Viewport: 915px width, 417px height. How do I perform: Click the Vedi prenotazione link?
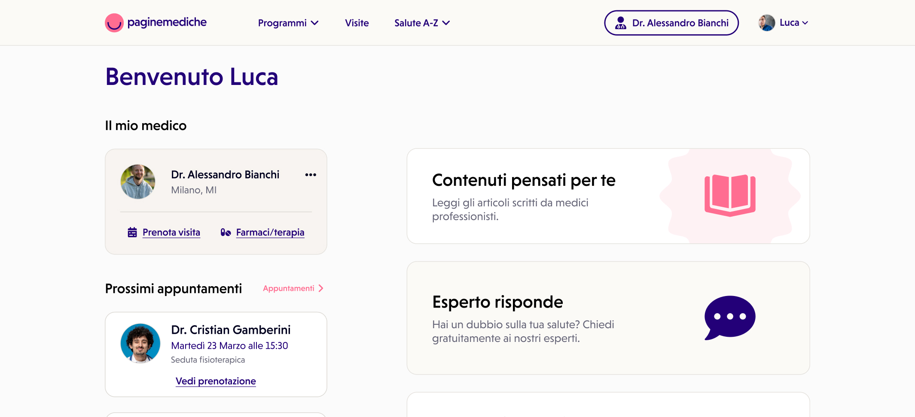216,381
